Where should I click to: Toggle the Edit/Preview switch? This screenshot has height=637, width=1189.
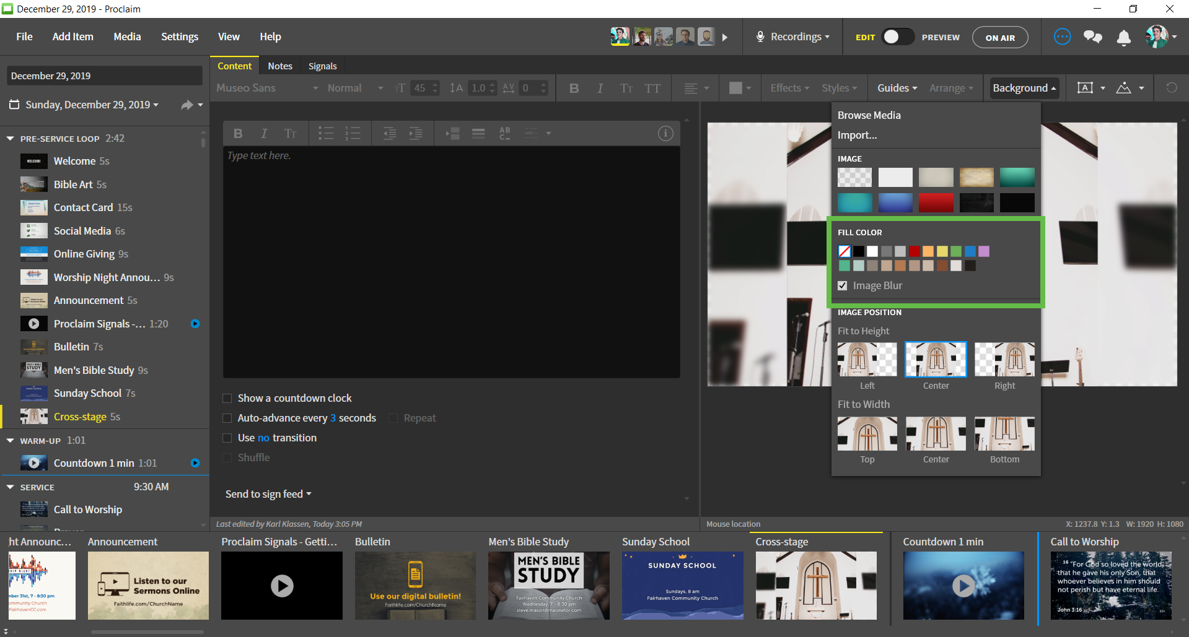(898, 37)
